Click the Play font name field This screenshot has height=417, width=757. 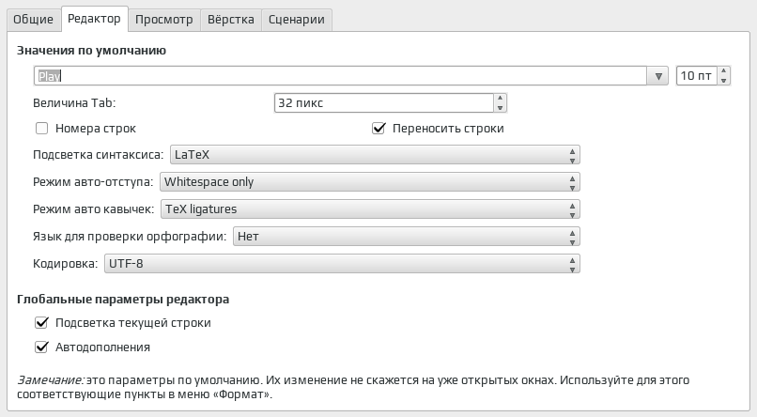340,76
